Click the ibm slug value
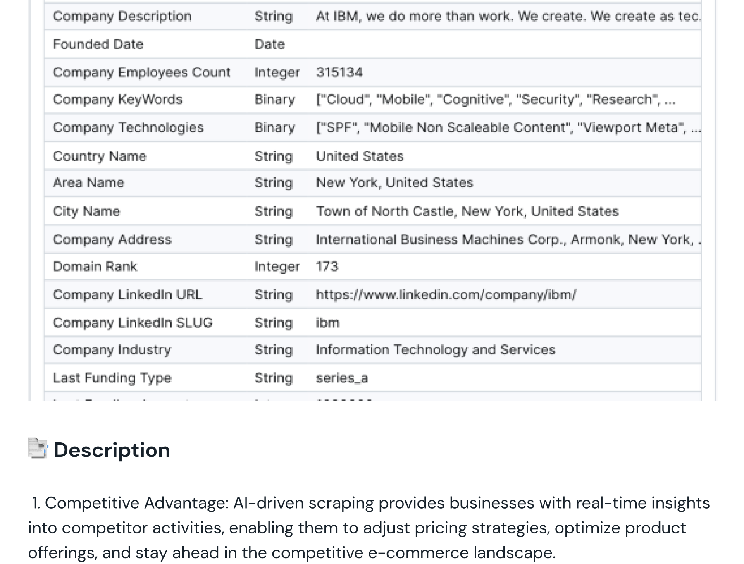The image size is (744, 564). click(x=328, y=323)
